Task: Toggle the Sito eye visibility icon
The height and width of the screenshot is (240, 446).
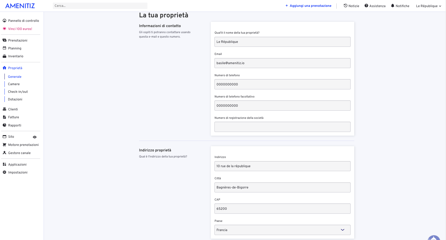Action: (35, 137)
